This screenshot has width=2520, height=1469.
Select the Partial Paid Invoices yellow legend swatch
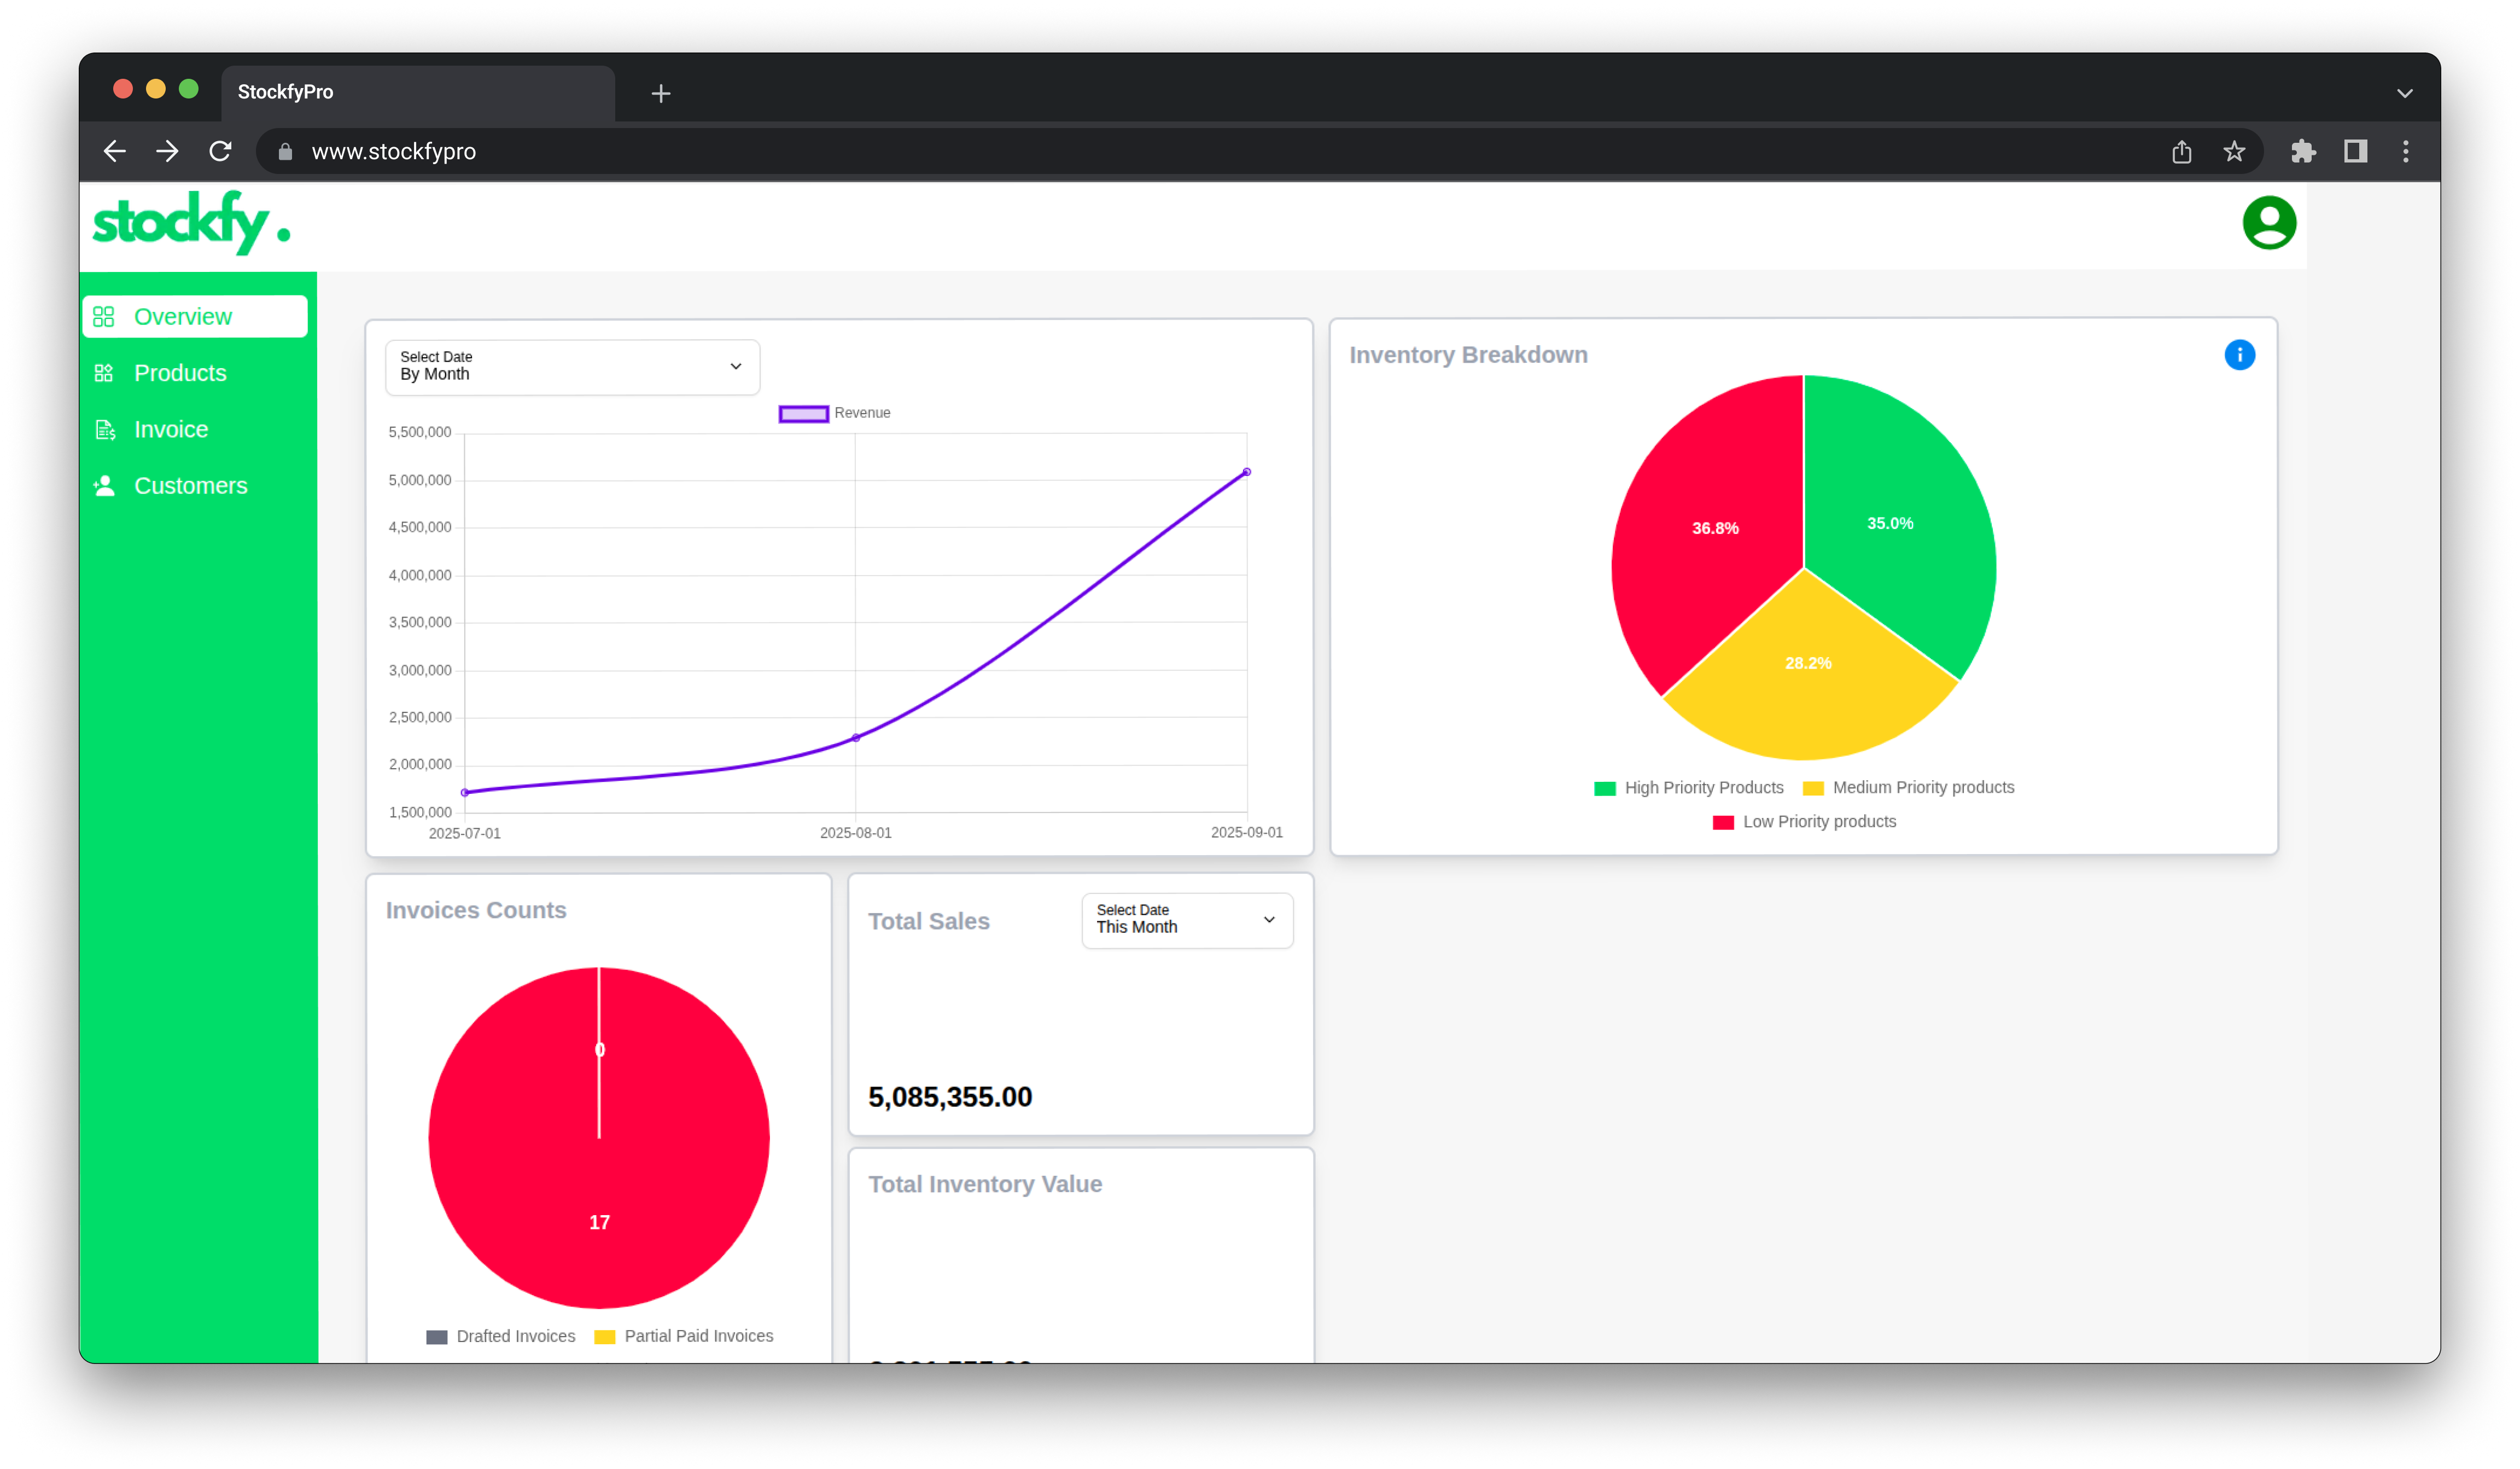tap(604, 1336)
